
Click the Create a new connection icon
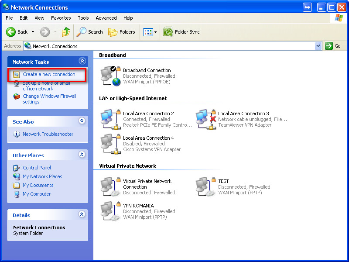click(x=16, y=75)
